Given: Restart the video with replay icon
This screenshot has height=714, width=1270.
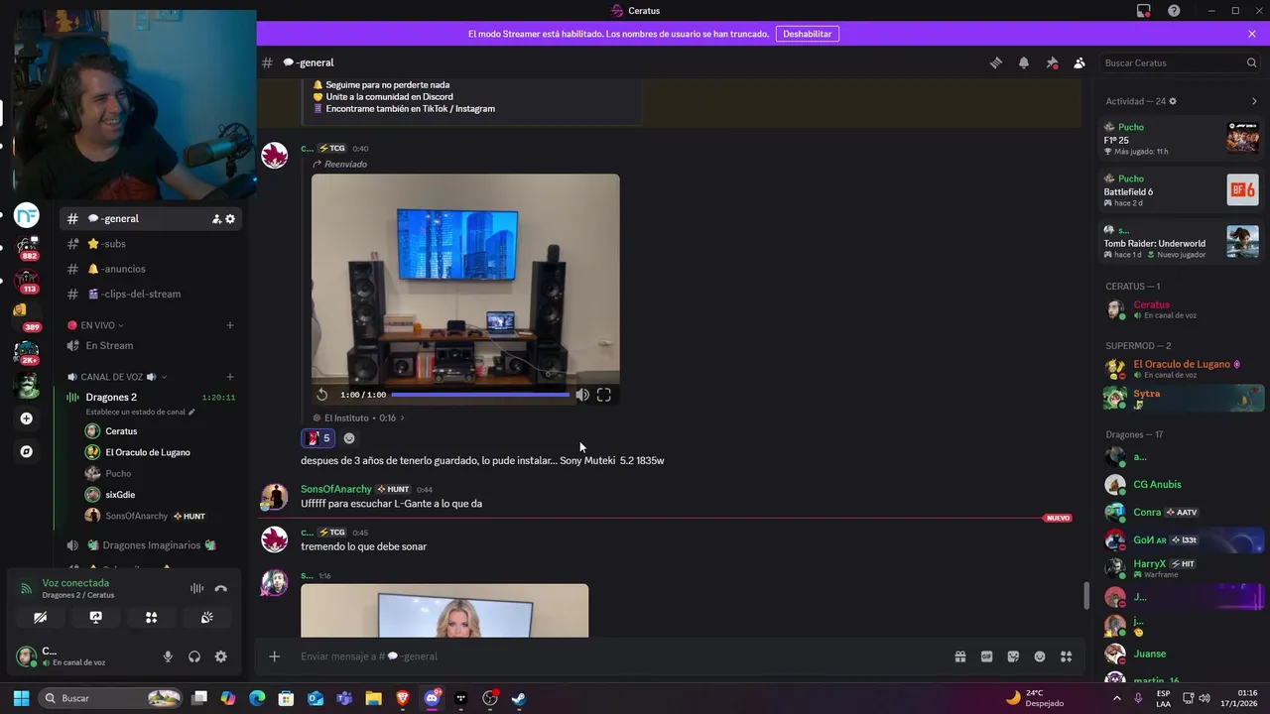Looking at the screenshot, I should 321,395.
